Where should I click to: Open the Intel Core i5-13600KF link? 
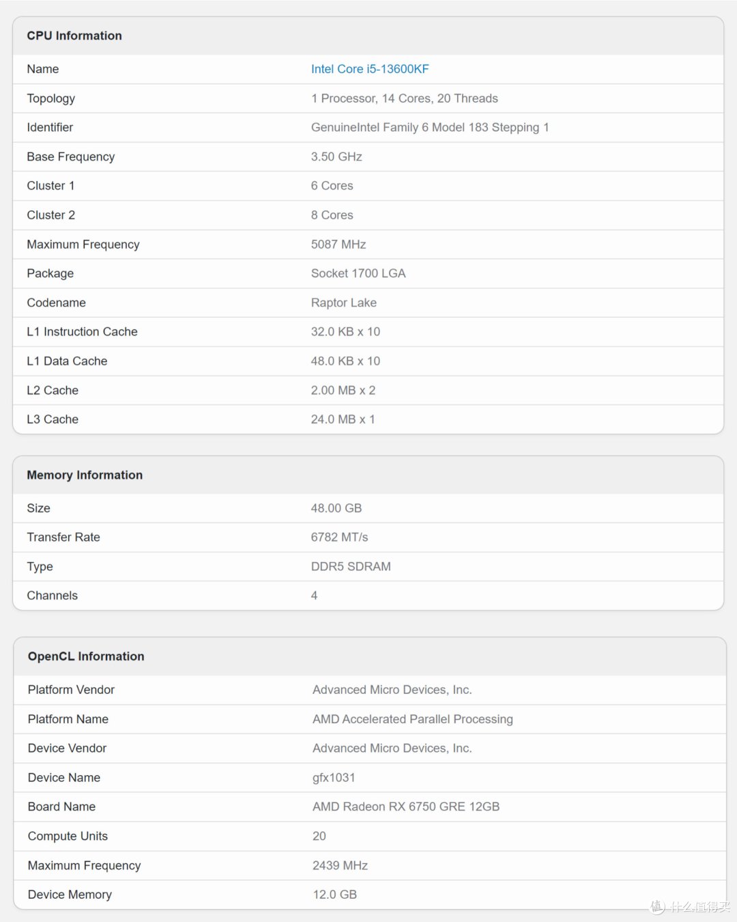[370, 69]
